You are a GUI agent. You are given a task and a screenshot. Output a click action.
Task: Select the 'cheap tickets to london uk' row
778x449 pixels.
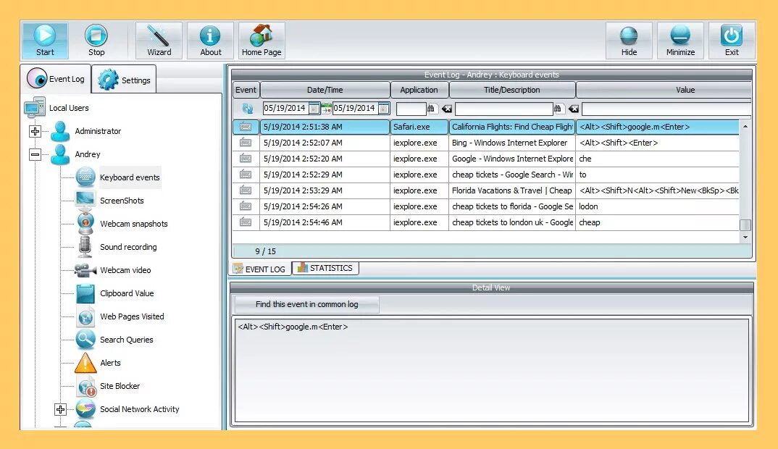[486, 222]
